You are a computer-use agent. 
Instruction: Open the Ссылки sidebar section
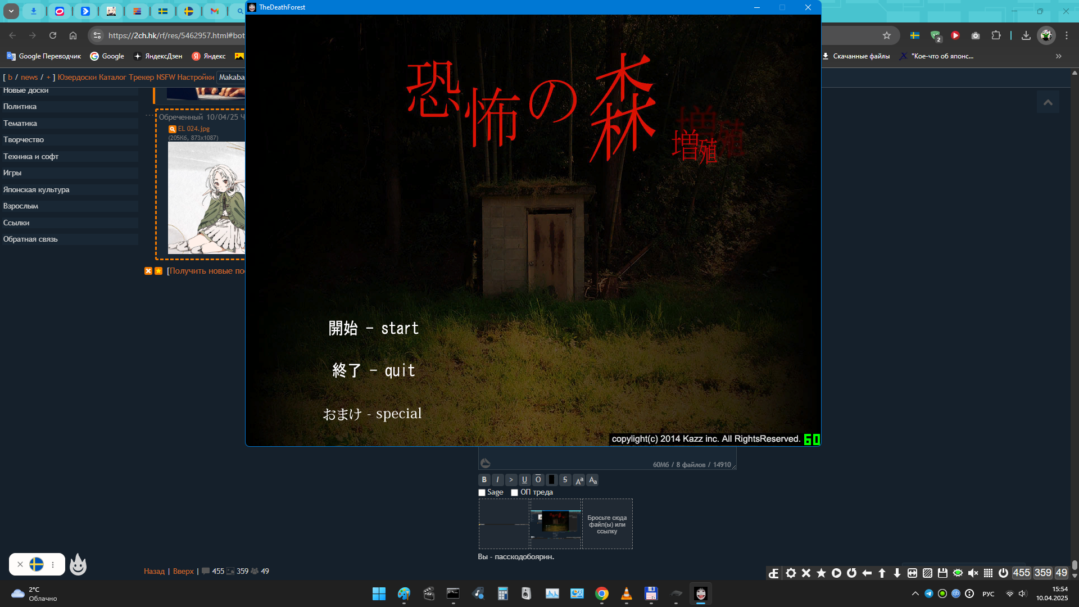pos(69,223)
